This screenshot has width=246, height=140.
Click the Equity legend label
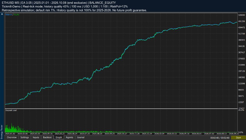16,15
